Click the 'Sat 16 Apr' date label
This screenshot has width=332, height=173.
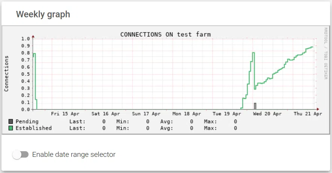pos(106,114)
